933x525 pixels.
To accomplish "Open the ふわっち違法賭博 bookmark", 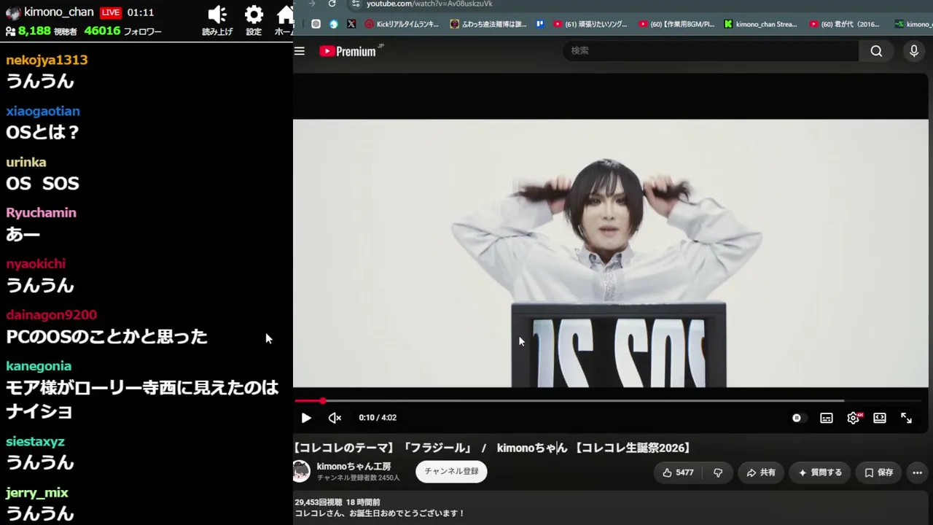I will (488, 24).
